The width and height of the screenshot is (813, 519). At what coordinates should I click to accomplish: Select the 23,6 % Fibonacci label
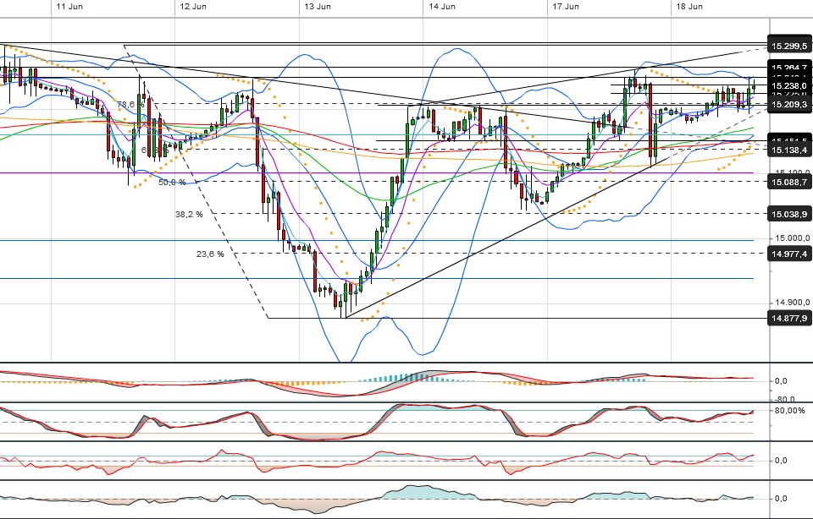[210, 254]
